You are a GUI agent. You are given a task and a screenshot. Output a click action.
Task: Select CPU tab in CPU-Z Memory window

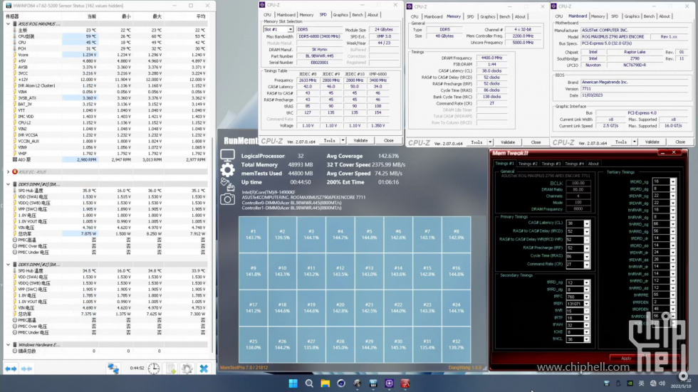point(415,16)
